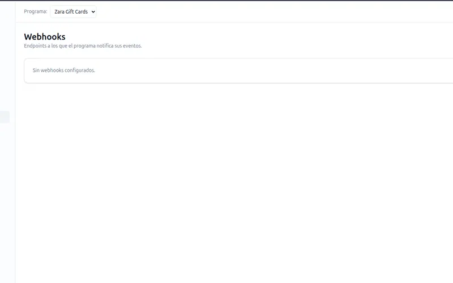This screenshot has height=283, width=453.
Task: Click the 'Programa:' label
Action: point(36,11)
